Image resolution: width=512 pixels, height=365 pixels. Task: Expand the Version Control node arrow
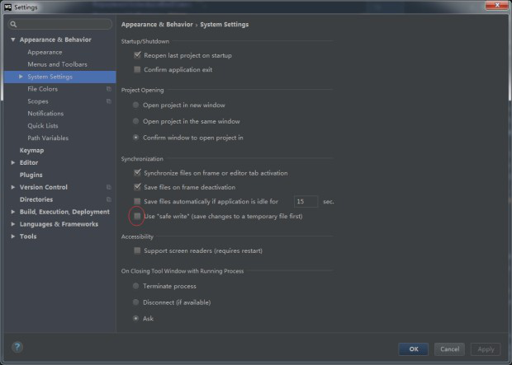[13, 187]
